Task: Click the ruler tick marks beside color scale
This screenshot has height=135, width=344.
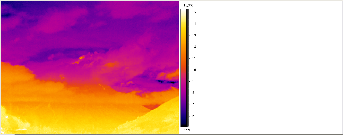Action: tap(189, 68)
